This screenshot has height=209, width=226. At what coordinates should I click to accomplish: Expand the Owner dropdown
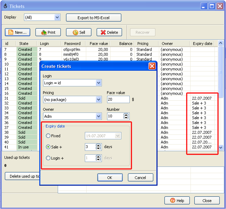[x=98, y=116]
